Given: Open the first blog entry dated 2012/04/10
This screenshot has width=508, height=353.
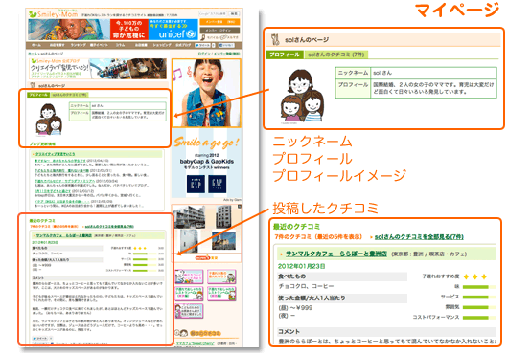Looking at the screenshot, I should (x=60, y=161).
